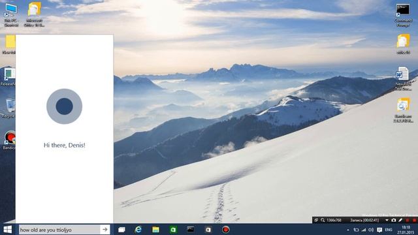Open network signal icon in system tray
Image resolution: width=418 pixels, height=235 pixels.
point(364,230)
